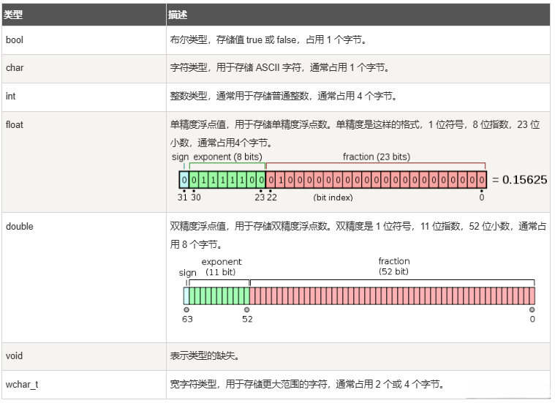This screenshot has height=403, width=555.
Task: Click the "(bit index)" caption
Action: [333, 197]
